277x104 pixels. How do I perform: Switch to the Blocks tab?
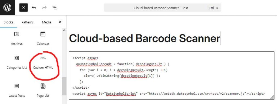pos(8,22)
